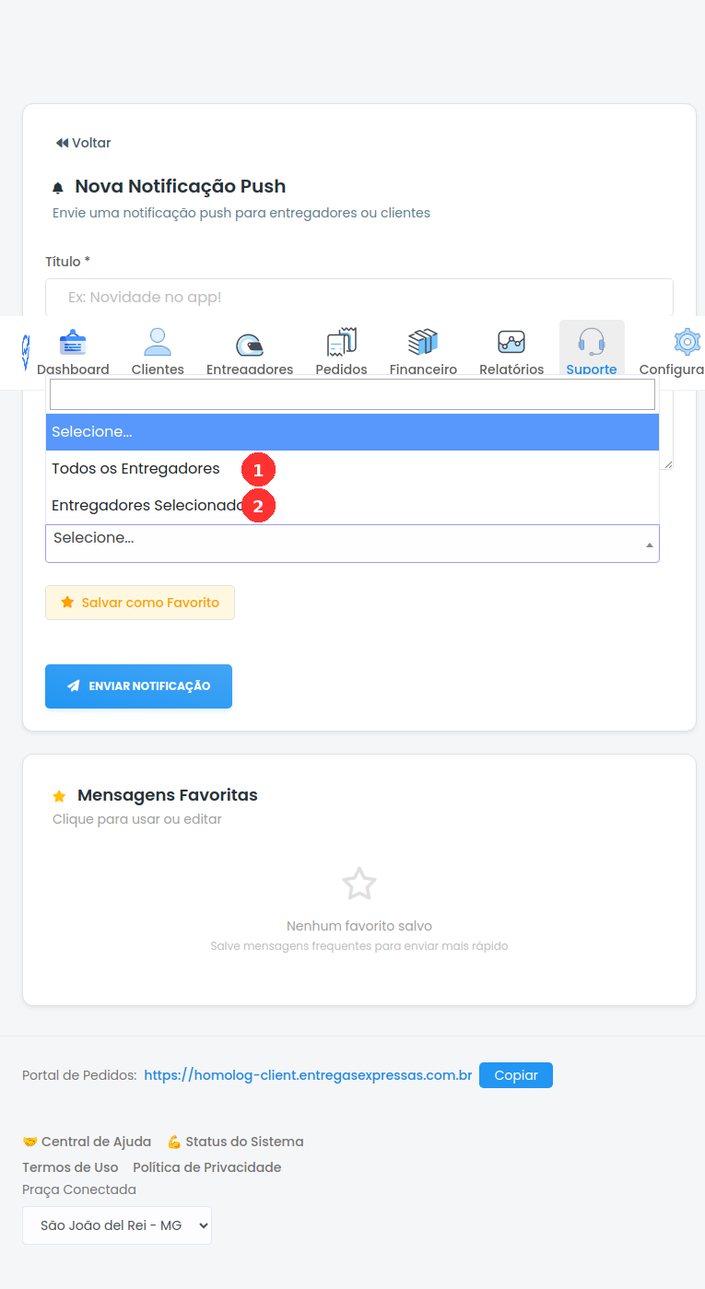The width and height of the screenshot is (705, 1289).
Task: Open Política de Privacidade link
Action: [x=207, y=1167]
